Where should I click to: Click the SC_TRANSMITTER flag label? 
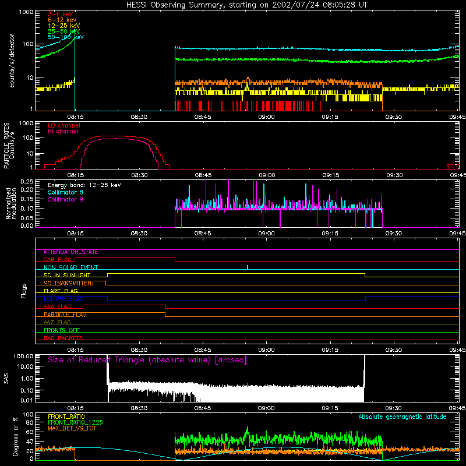point(68,283)
